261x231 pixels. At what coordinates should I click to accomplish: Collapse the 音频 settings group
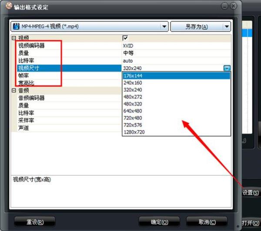pos(13,91)
